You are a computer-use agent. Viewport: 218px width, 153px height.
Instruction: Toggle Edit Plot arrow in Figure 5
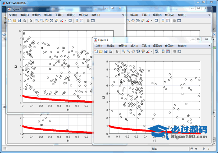click(x=117, y=51)
